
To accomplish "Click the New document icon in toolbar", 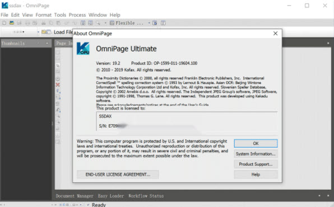I will coord(4,23).
